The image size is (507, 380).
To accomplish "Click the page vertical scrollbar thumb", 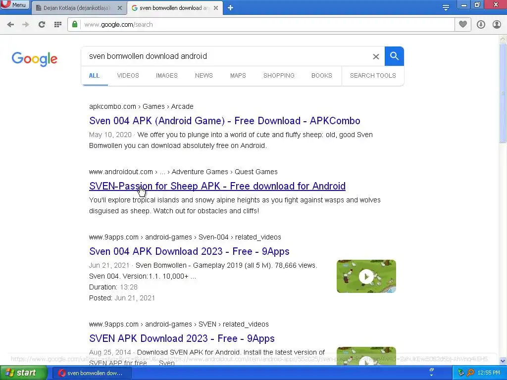I will (503, 93).
